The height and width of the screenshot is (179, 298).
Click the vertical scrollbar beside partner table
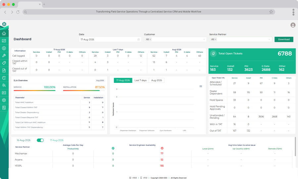pos(295,147)
